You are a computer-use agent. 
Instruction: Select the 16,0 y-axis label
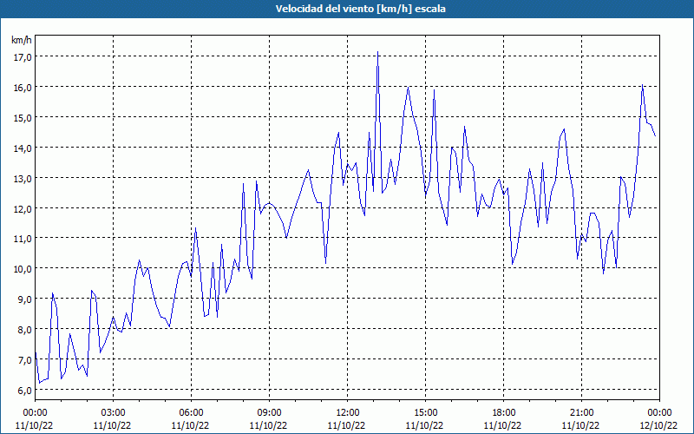click(x=23, y=88)
